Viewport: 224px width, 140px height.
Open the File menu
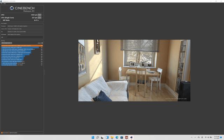click(x=1, y=3)
